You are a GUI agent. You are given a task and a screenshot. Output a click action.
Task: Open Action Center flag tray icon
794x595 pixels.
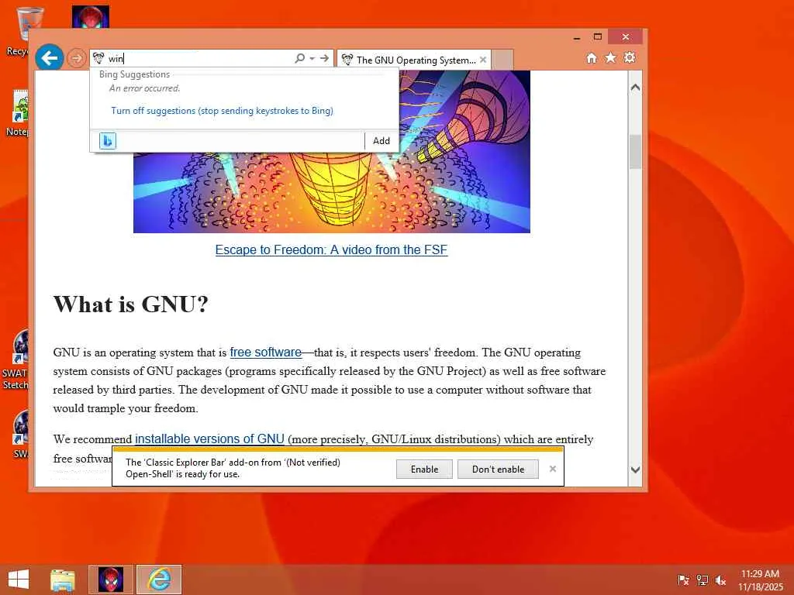coord(683,580)
